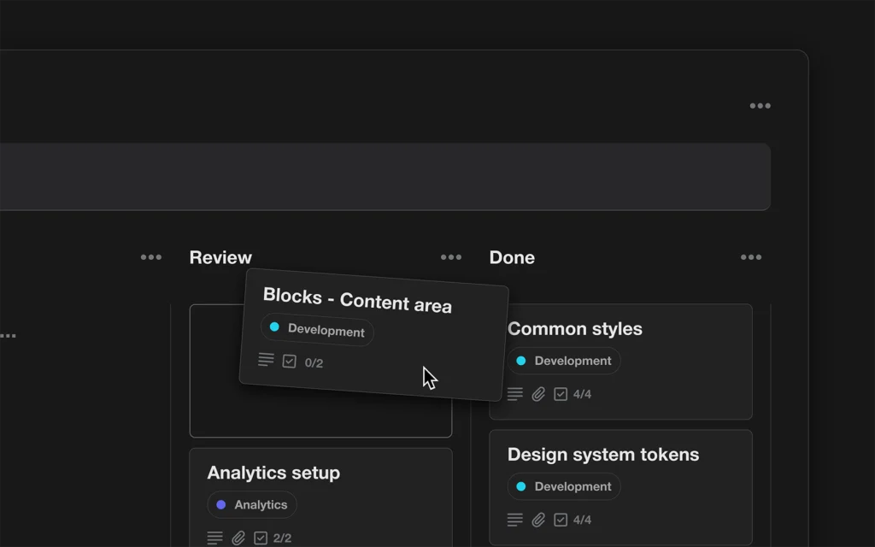Image resolution: width=875 pixels, height=547 pixels.
Task: Click the attachment paperclip on Common styles card
Action: pos(538,394)
